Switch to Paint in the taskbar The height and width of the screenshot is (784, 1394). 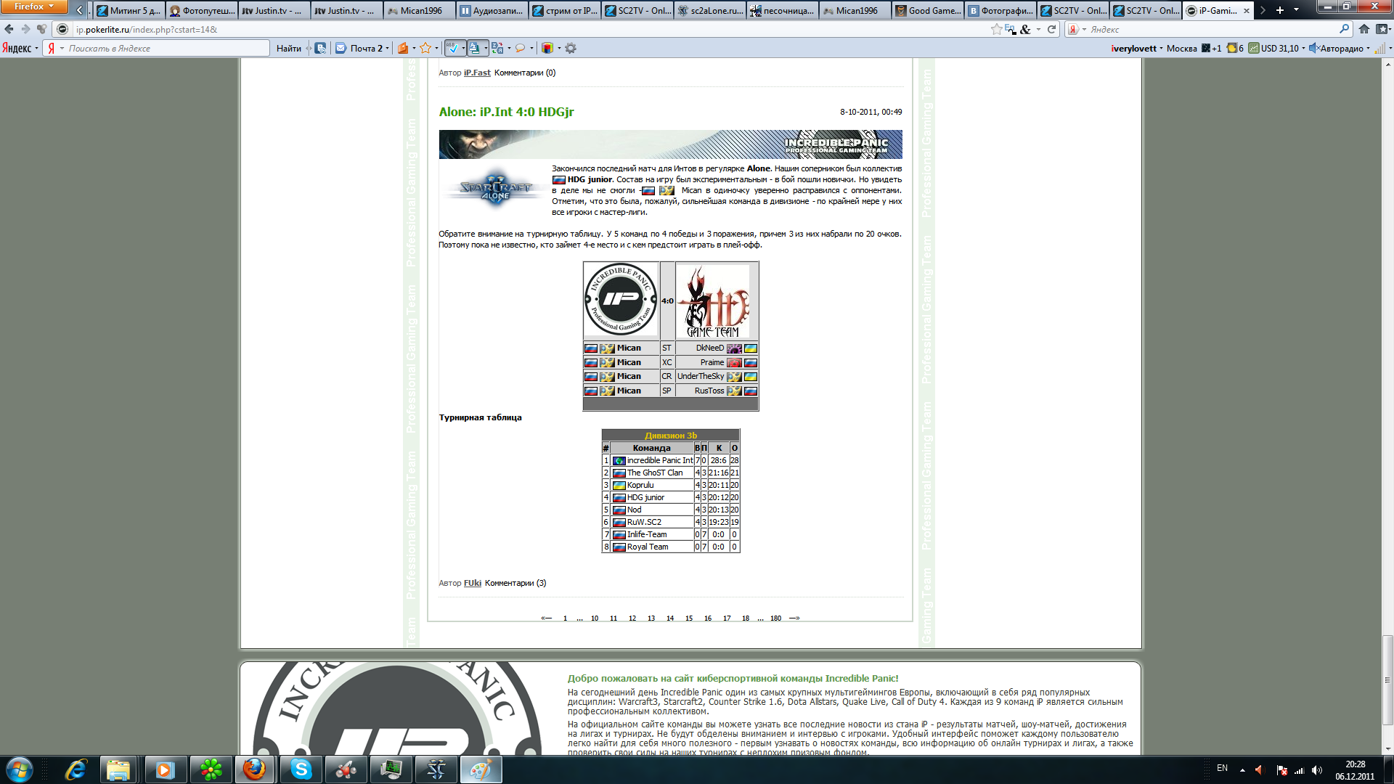click(x=481, y=769)
